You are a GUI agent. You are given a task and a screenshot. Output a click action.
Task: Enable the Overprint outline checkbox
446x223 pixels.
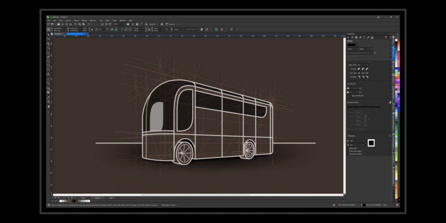(348, 154)
